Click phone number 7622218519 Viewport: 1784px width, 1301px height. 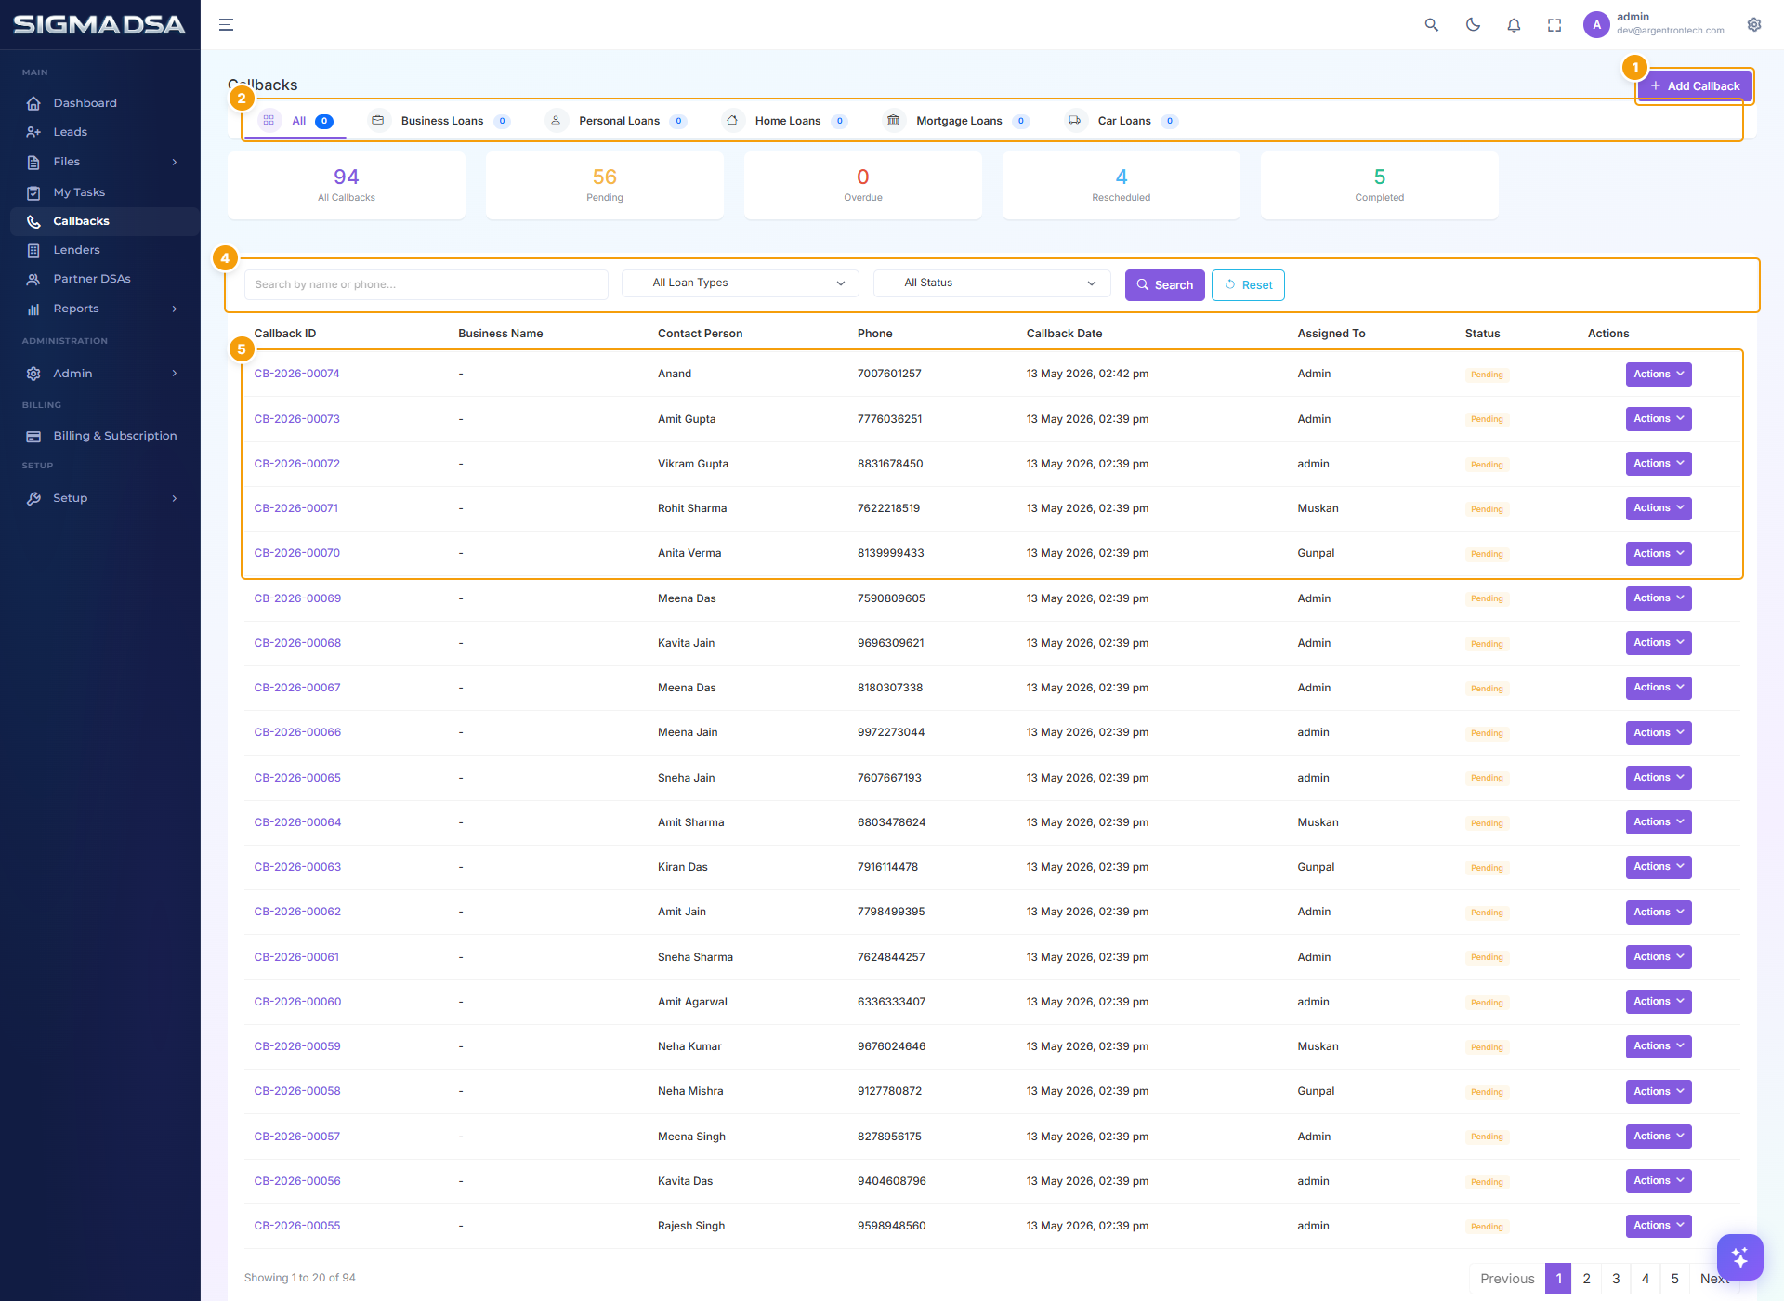888,508
